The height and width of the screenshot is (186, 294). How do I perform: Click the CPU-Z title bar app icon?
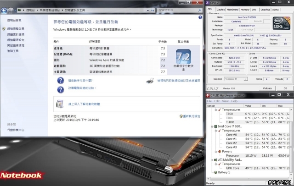pyautogui.click(x=207, y=3)
